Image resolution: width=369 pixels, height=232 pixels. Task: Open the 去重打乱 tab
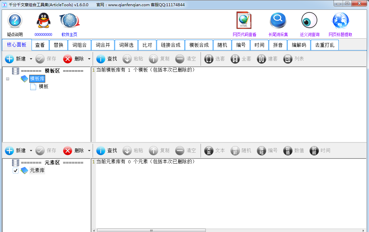tap(325, 45)
